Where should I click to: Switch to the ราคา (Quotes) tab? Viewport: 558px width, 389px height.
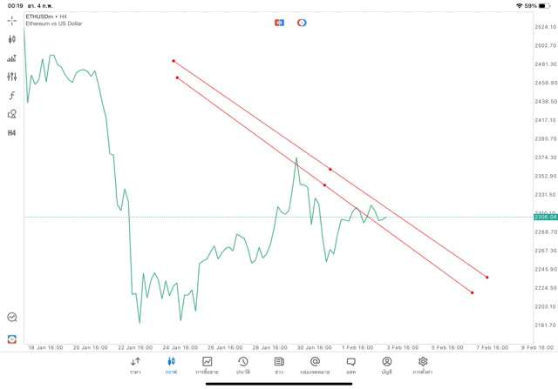135,366
